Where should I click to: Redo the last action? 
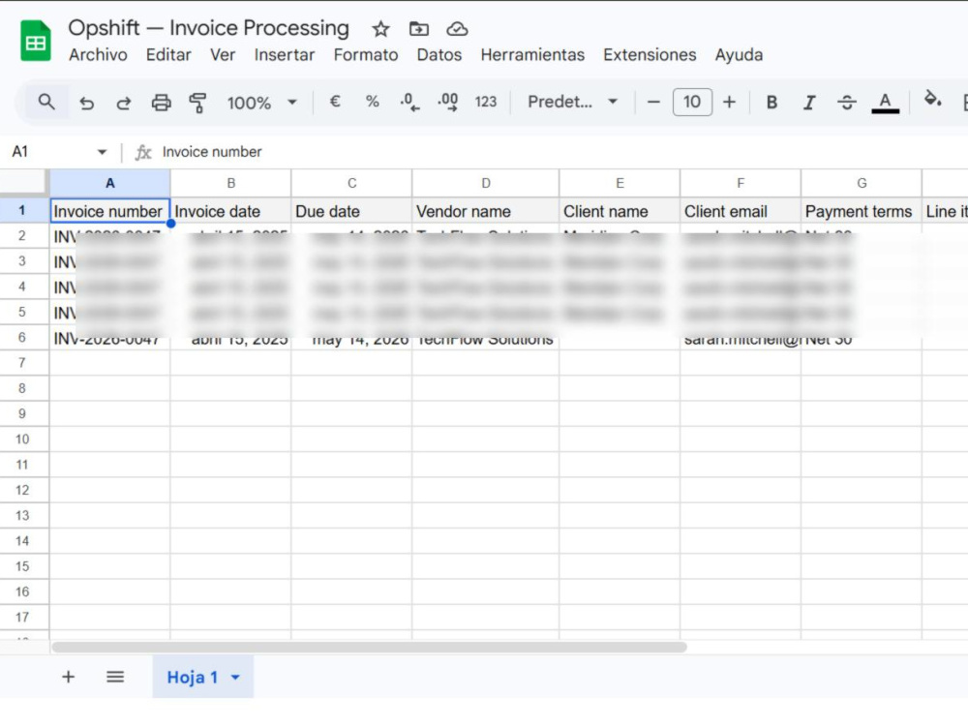pyautogui.click(x=124, y=103)
